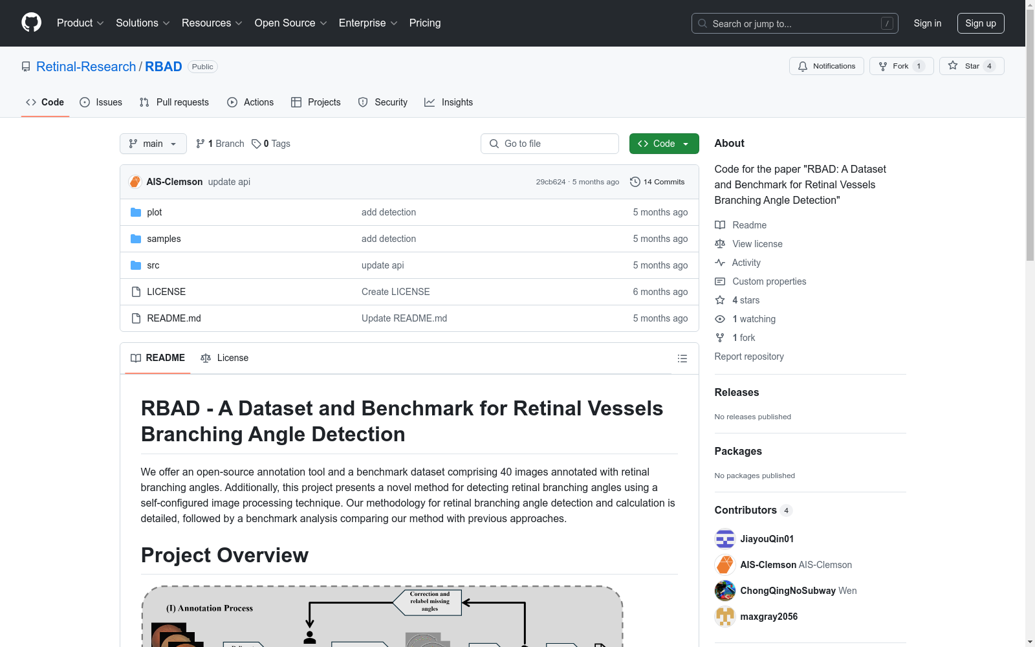Select the Code repository tab
This screenshot has height=647, width=1035.
click(45, 102)
